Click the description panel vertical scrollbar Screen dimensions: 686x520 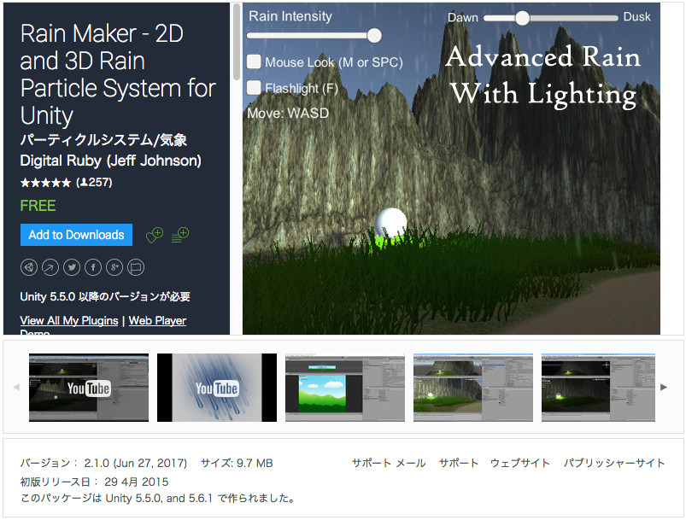tap(237, 42)
